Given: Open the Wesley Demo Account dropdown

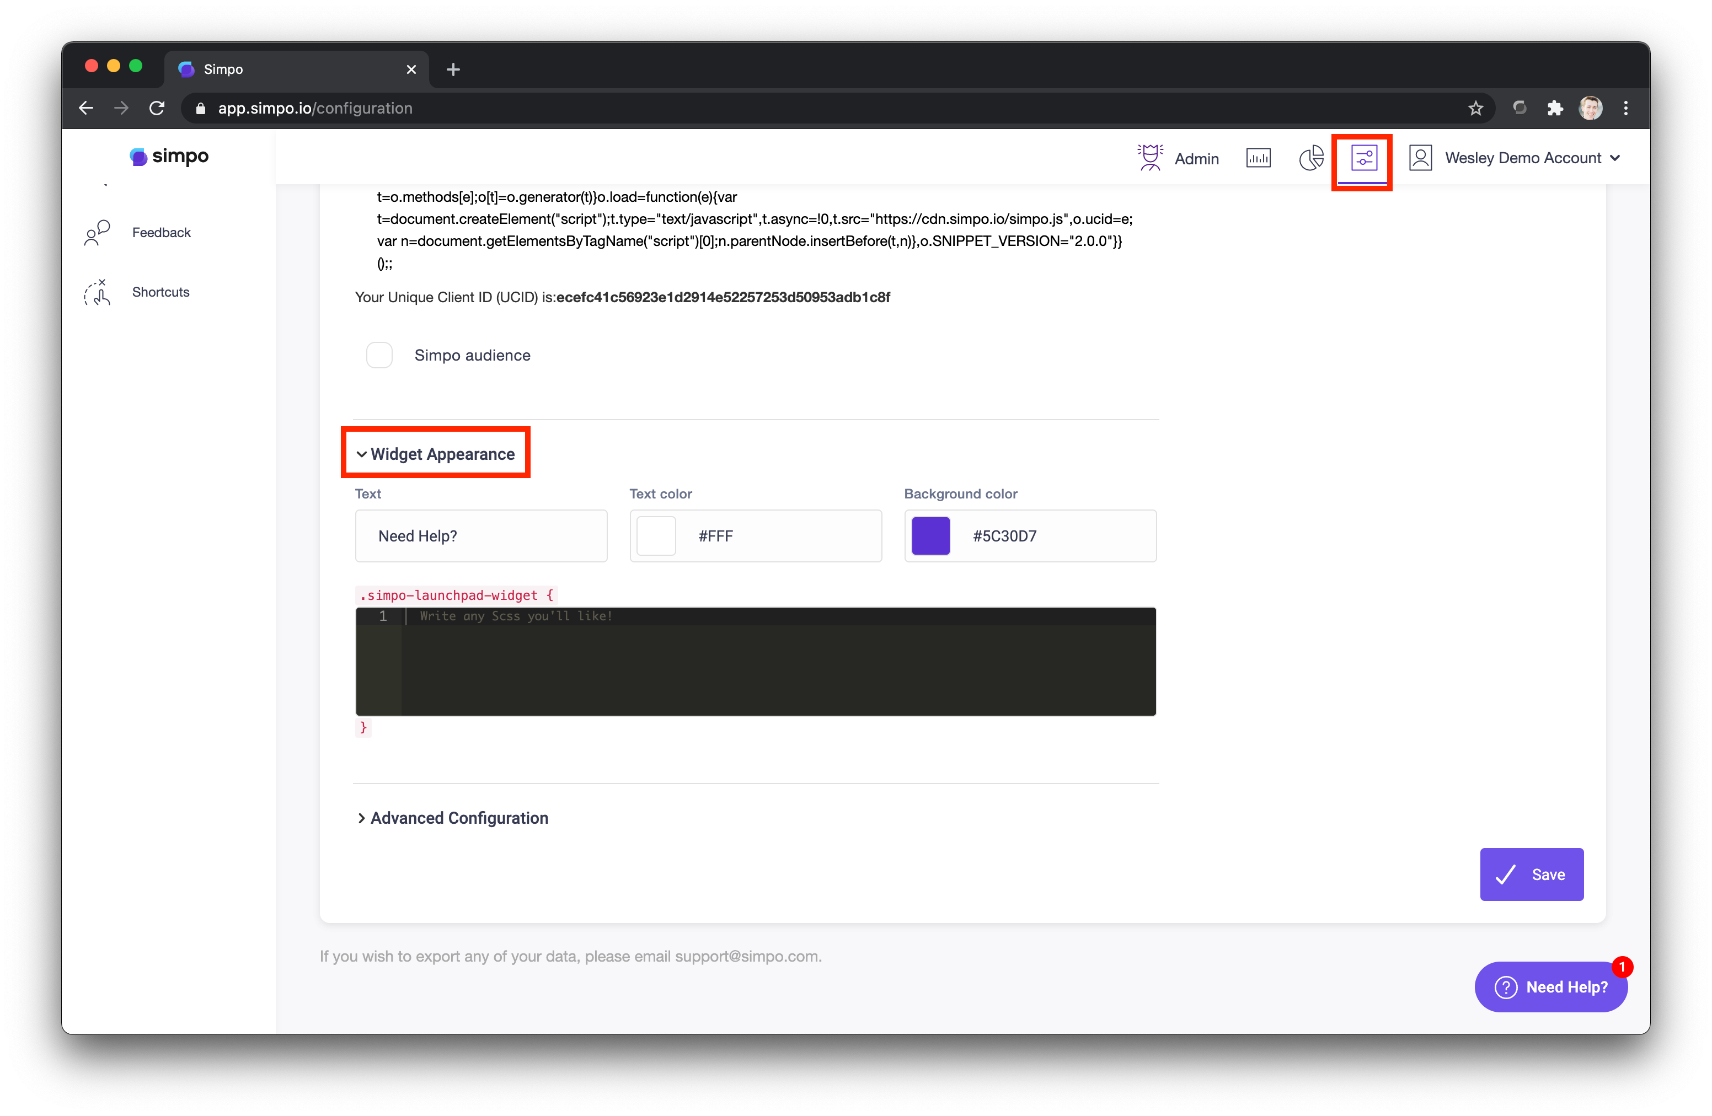Looking at the screenshot, I should pos(1532,158).
